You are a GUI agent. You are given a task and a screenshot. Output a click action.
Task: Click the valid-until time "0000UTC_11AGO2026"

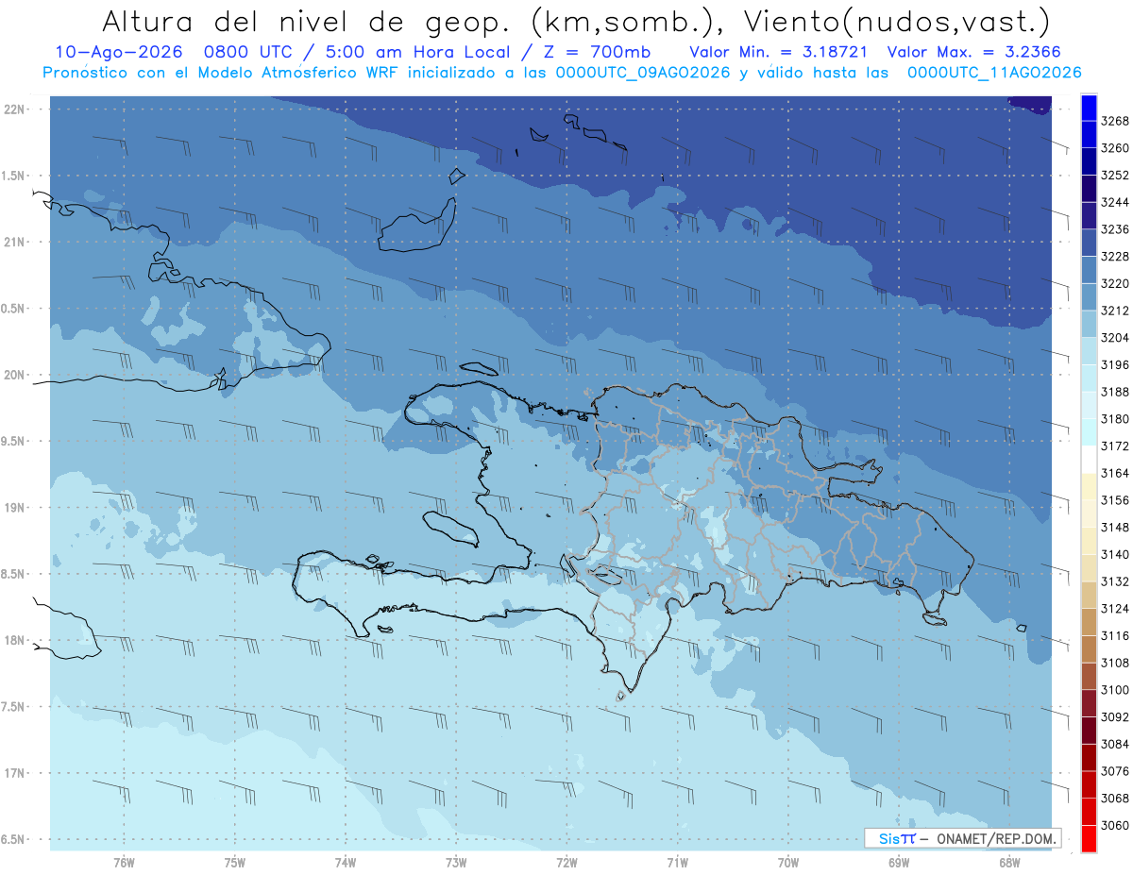point(994,73)
